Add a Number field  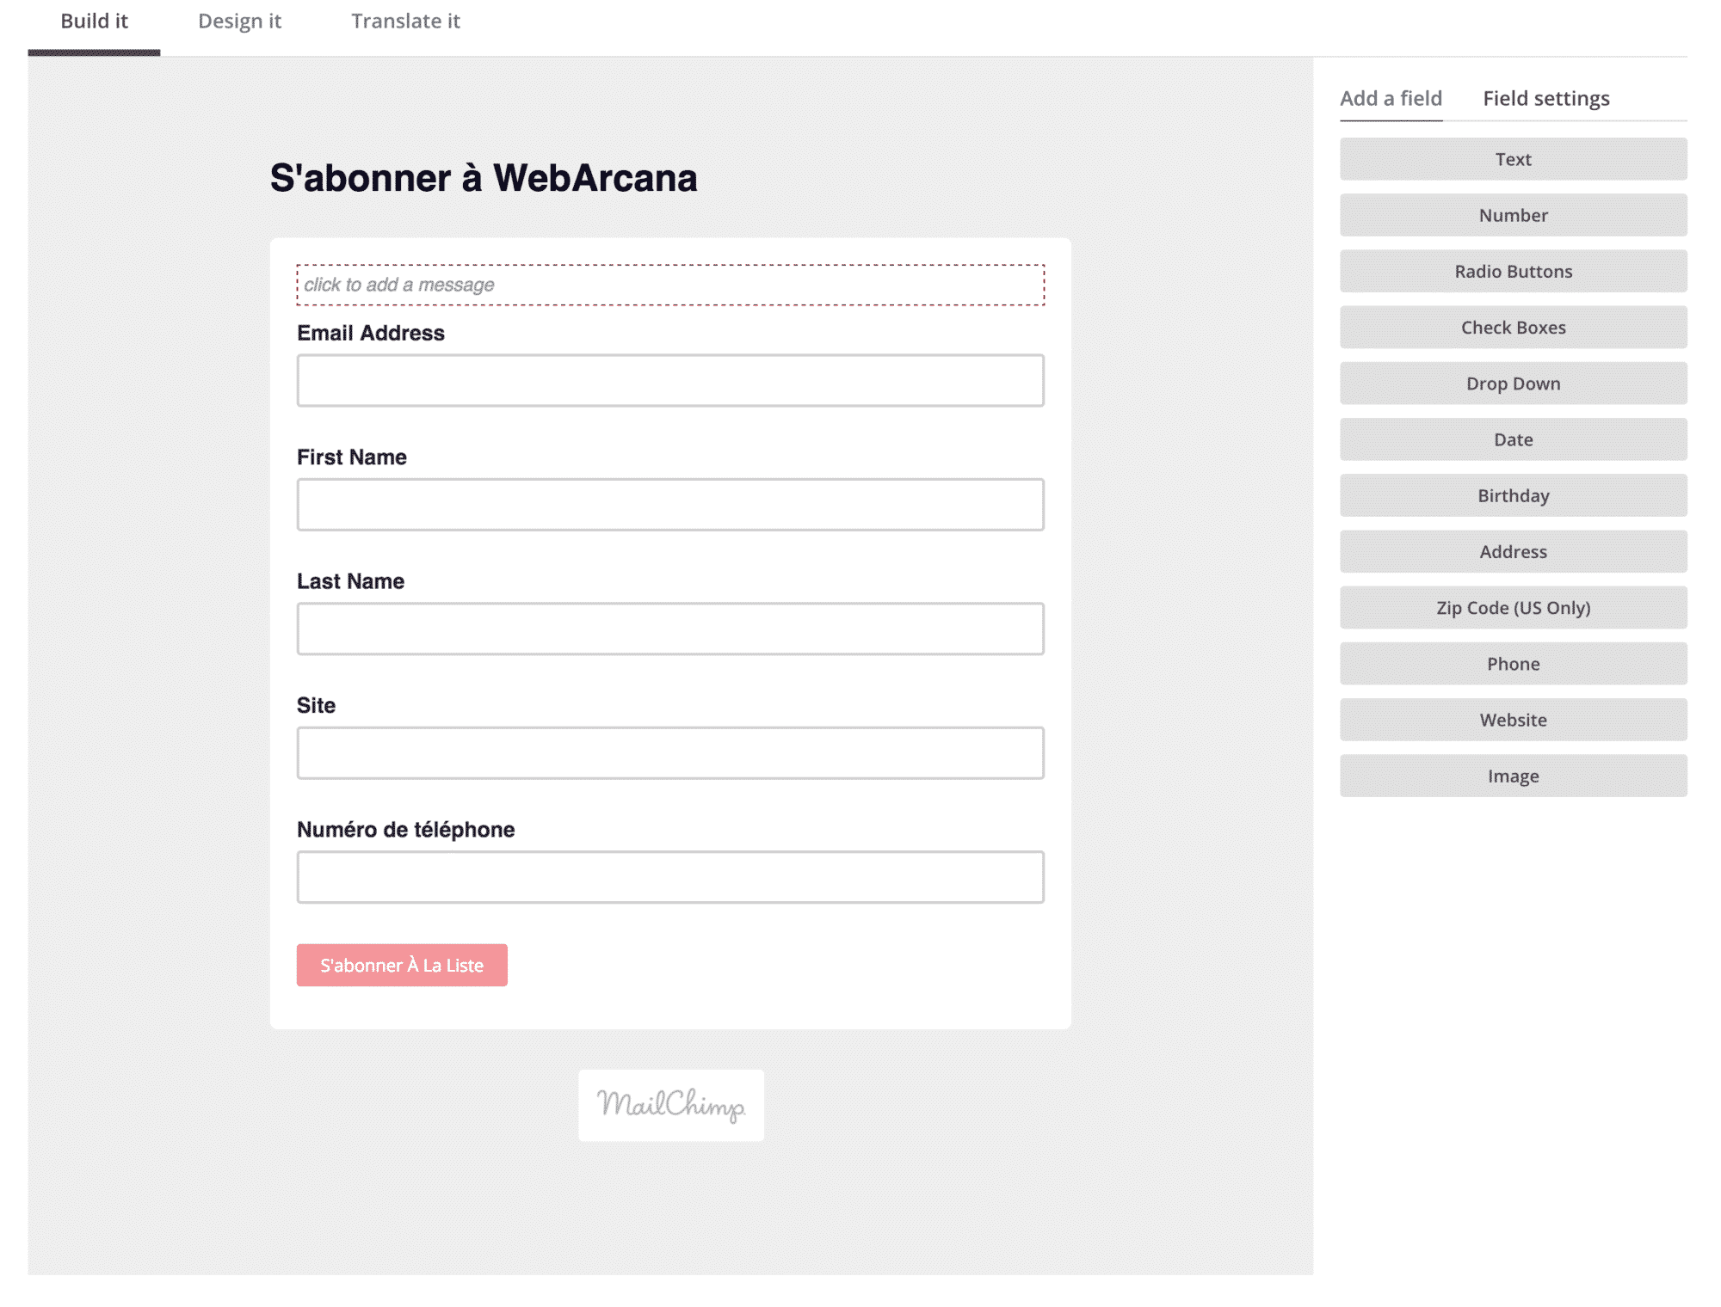pyautogui.click(x=1513, y=215)
